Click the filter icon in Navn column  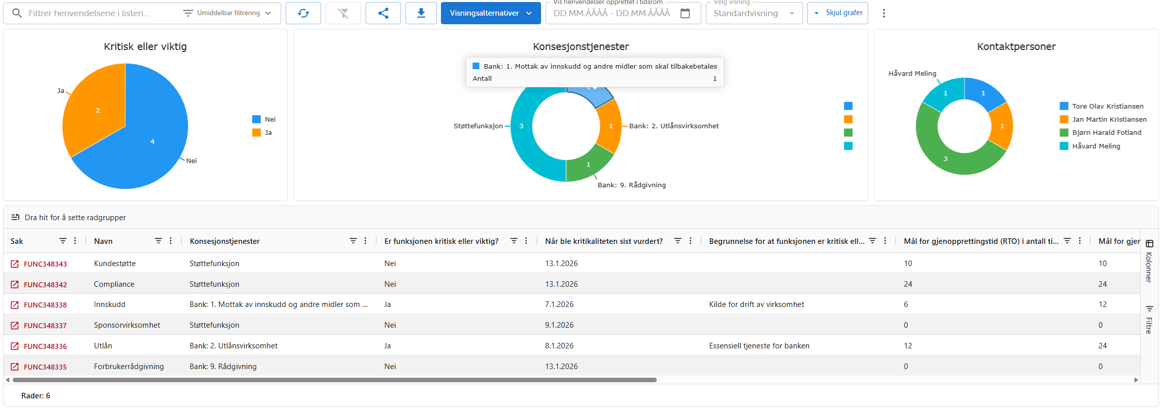click(x=158, y=241)
